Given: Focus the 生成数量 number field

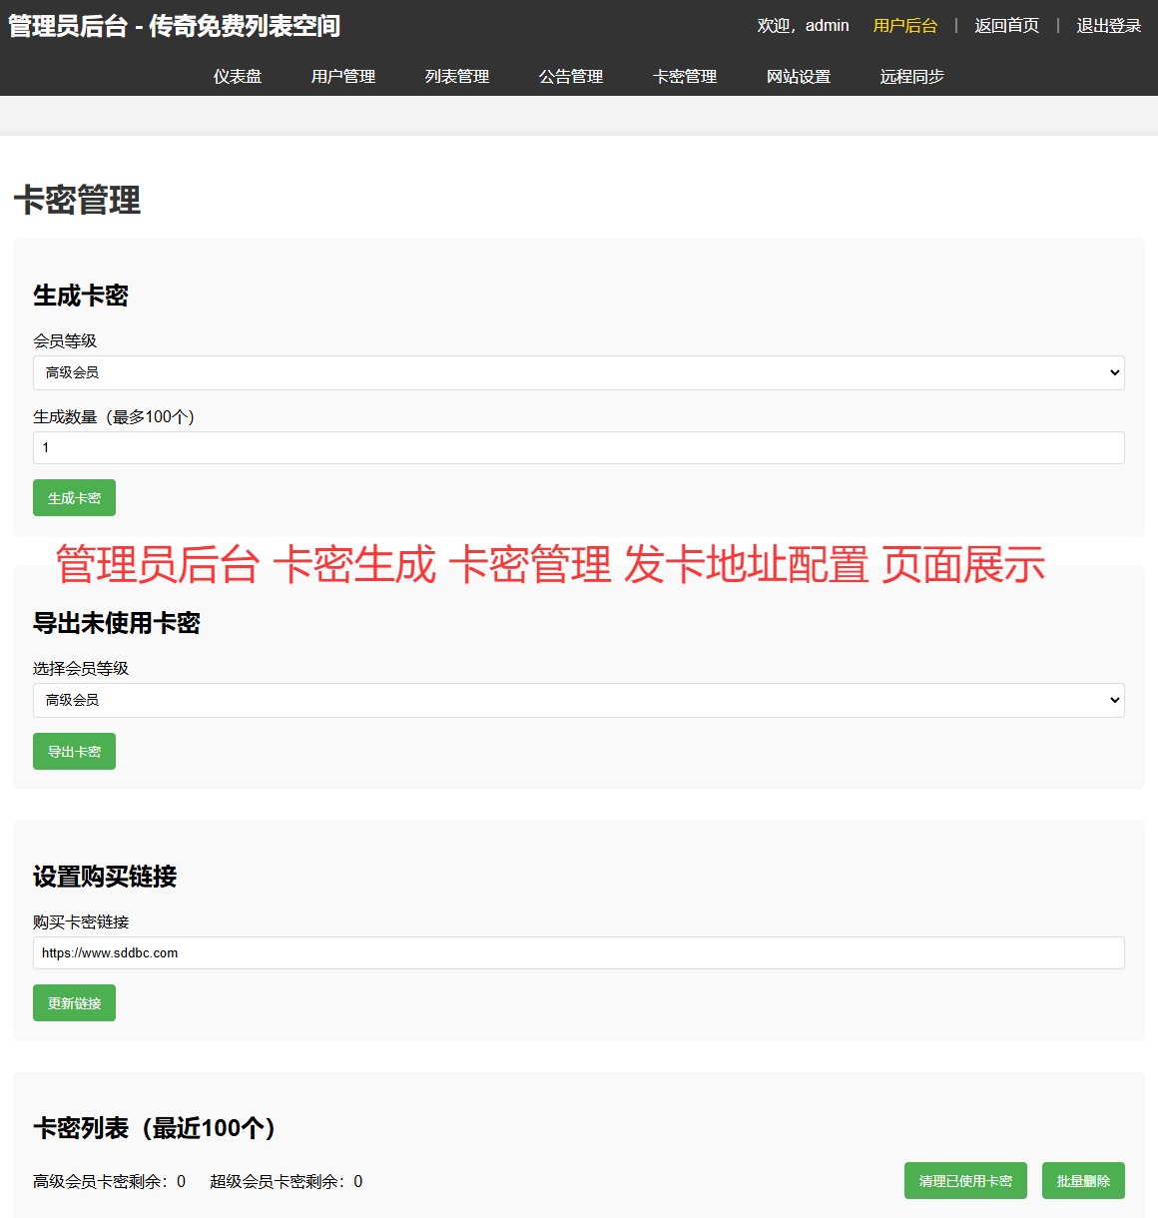Looking at the screenshot, I should pos(579,447).
